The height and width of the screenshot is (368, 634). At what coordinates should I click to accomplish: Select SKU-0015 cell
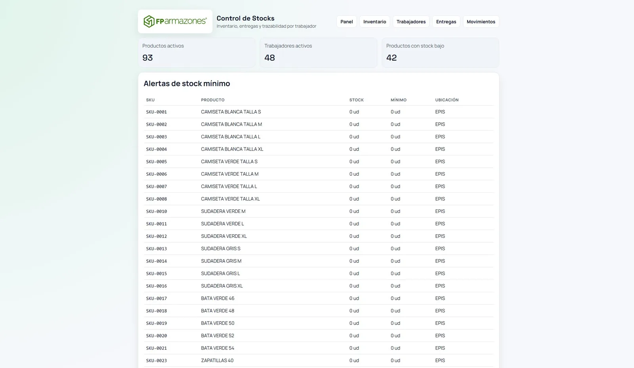pos(156,274)
